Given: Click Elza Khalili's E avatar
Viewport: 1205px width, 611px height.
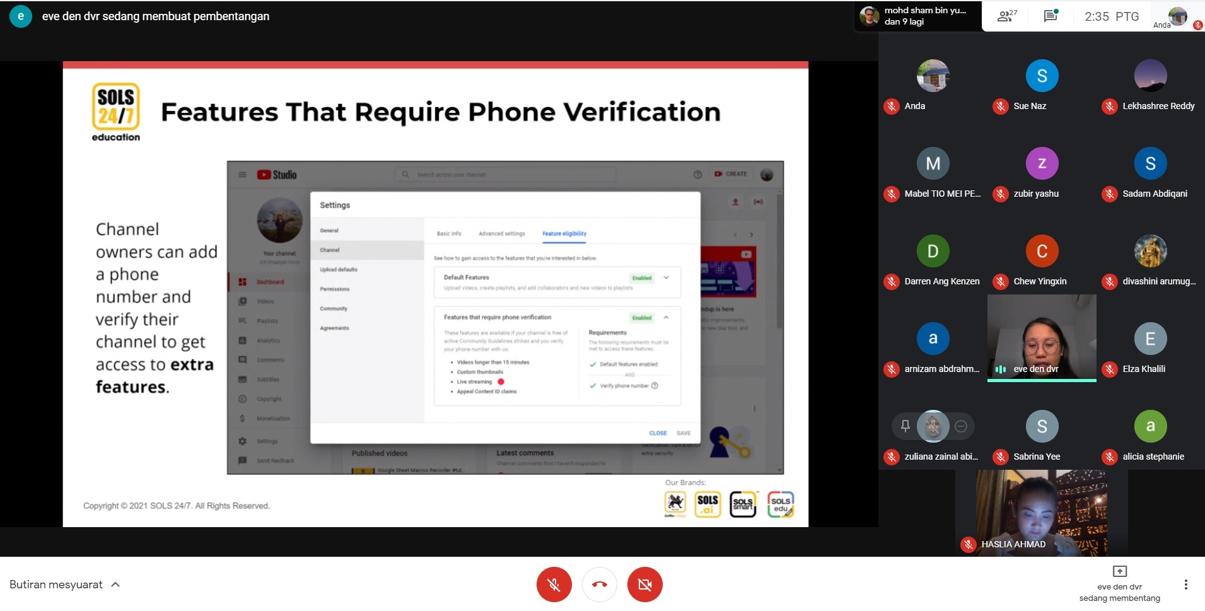Looking at the screenshot, I should coord(1150,339).
